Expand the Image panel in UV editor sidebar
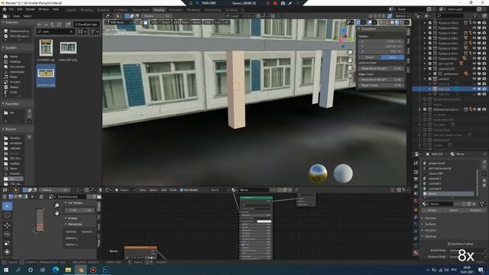 click(72, 218)
